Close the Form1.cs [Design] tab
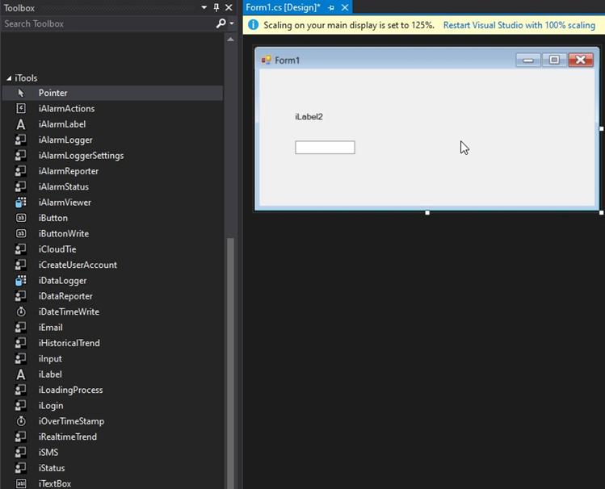 pos(345,8)
